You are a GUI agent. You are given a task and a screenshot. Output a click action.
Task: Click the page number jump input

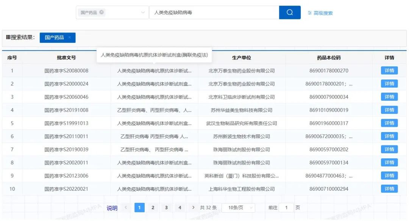click(x=286, y=208)
